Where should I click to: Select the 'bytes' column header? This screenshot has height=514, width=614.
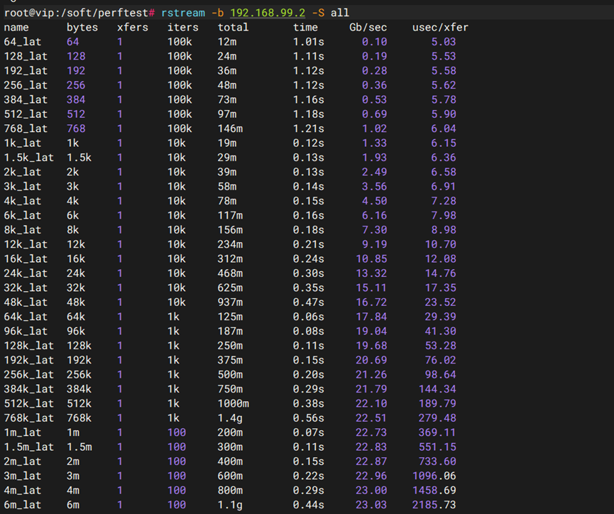tap(82, 27)
